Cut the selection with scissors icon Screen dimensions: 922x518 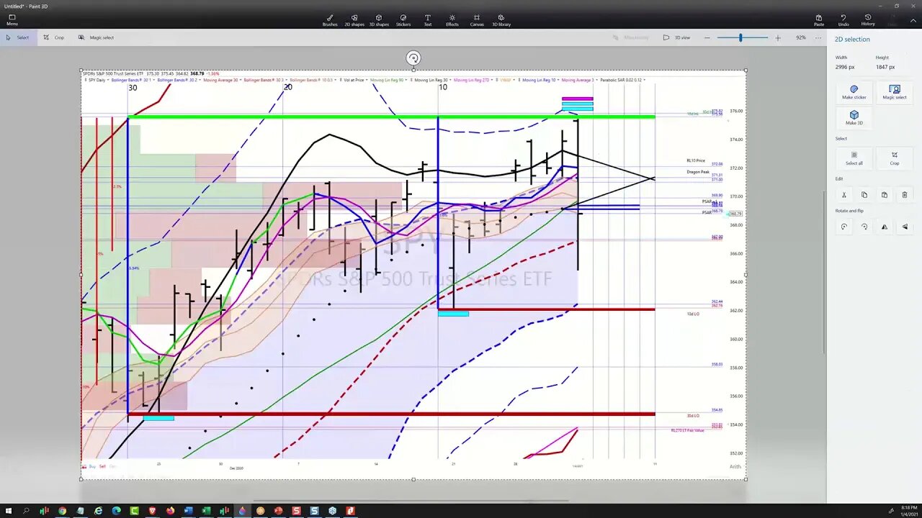[844, 194]
